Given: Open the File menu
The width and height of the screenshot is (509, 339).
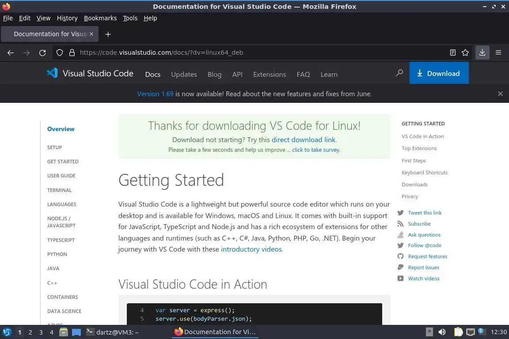Looking at the screenshot, I should click(x=8, y=18).
